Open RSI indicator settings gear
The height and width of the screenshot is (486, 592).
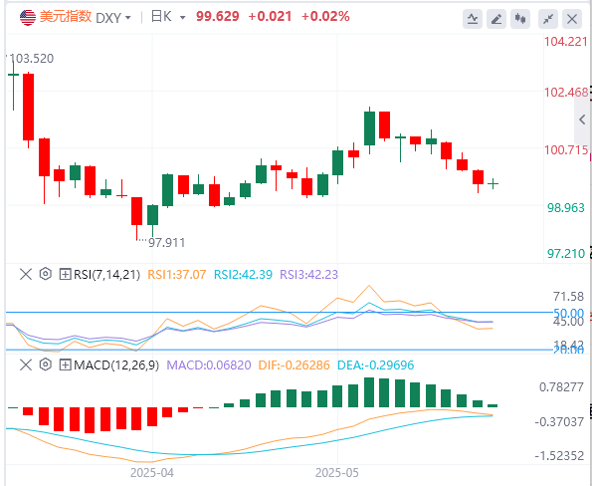(46, 274)
